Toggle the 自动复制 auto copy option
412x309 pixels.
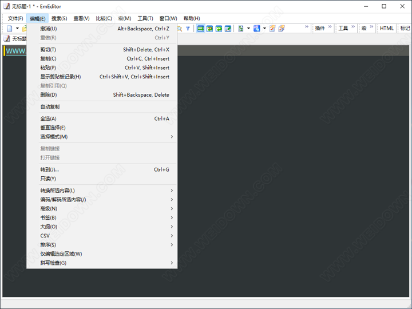pyautogui.click(x=50, y=106)
